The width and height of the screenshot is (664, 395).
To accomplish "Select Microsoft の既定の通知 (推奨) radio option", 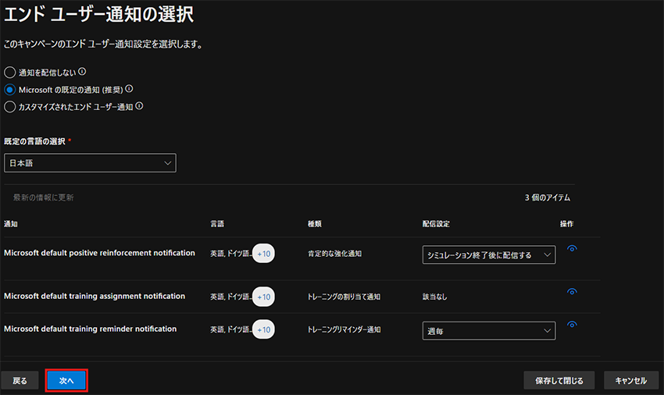I will click(9, 90).
